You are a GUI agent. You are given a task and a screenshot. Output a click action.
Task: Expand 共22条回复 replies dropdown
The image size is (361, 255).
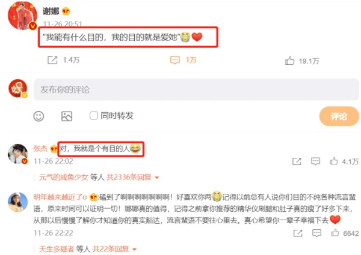(x=114, y=249)
